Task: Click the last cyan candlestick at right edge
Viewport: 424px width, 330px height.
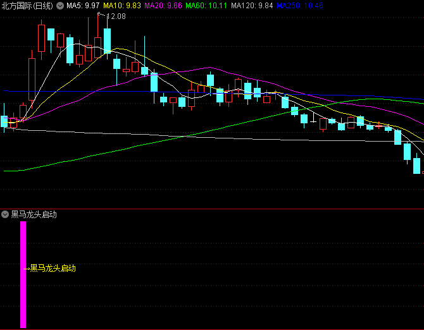Action: [x=417, y=166]
